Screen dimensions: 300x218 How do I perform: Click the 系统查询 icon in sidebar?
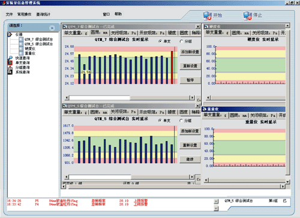[x=10, y=72]
